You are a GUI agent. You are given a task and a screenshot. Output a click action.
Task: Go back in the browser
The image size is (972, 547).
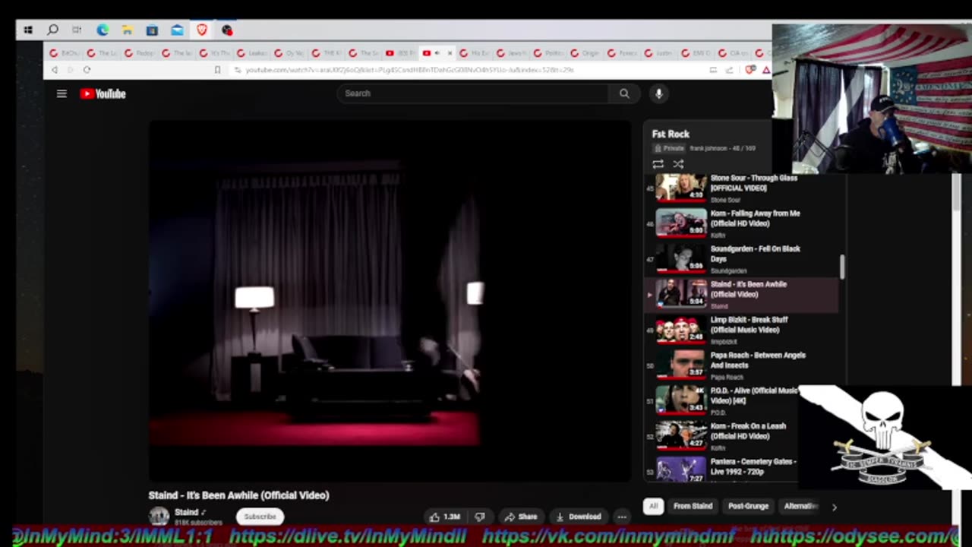pos(54,70)
